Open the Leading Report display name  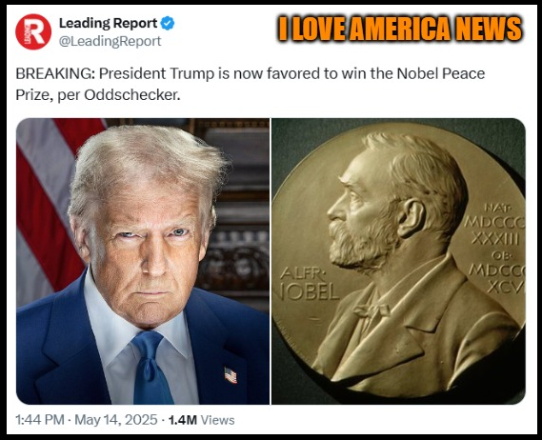pyautogui.click(x=109, y=23)
